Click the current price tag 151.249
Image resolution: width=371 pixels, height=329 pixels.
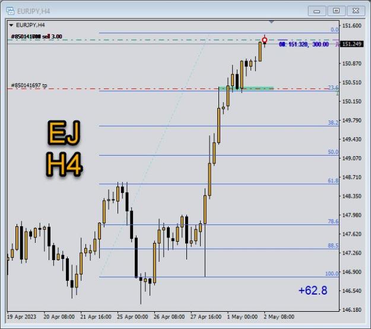pyautogui.click(x=351, y=44)
